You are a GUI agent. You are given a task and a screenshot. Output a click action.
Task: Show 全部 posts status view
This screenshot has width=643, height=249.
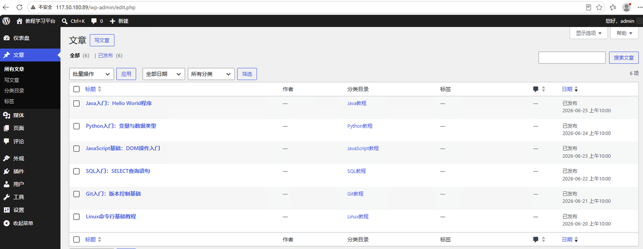click(74, 56)
